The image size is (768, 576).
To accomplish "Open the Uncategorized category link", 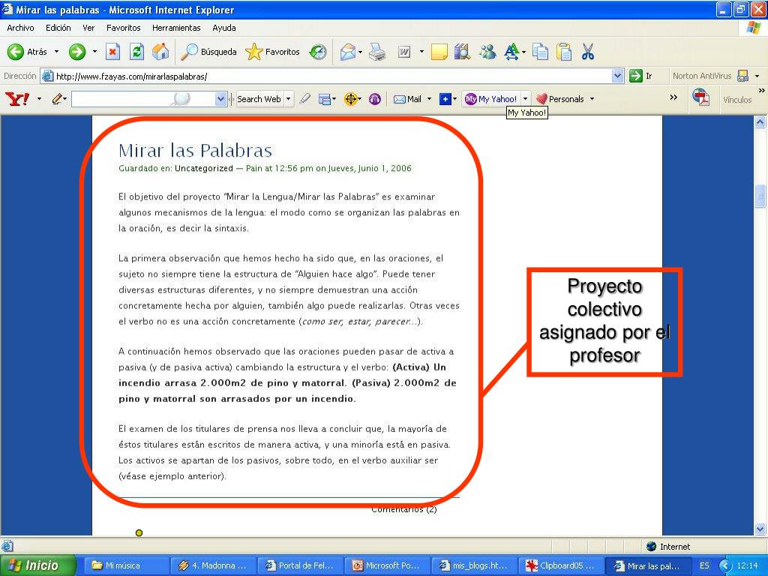I will click(204, 169).
